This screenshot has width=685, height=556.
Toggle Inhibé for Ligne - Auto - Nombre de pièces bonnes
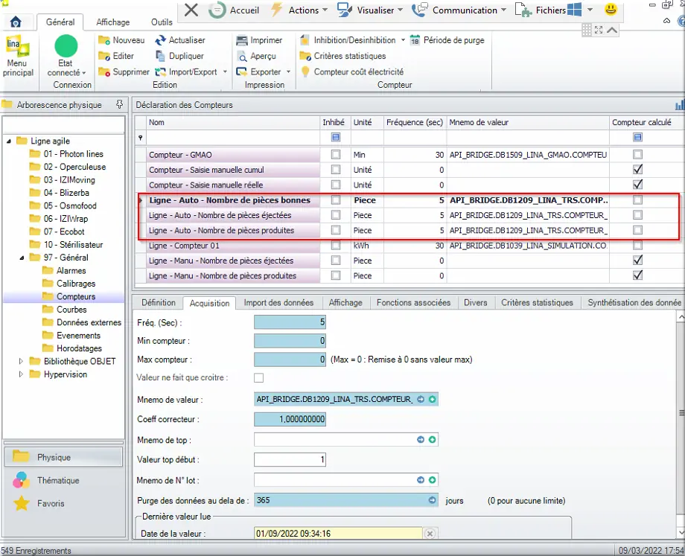pos(336,199)
